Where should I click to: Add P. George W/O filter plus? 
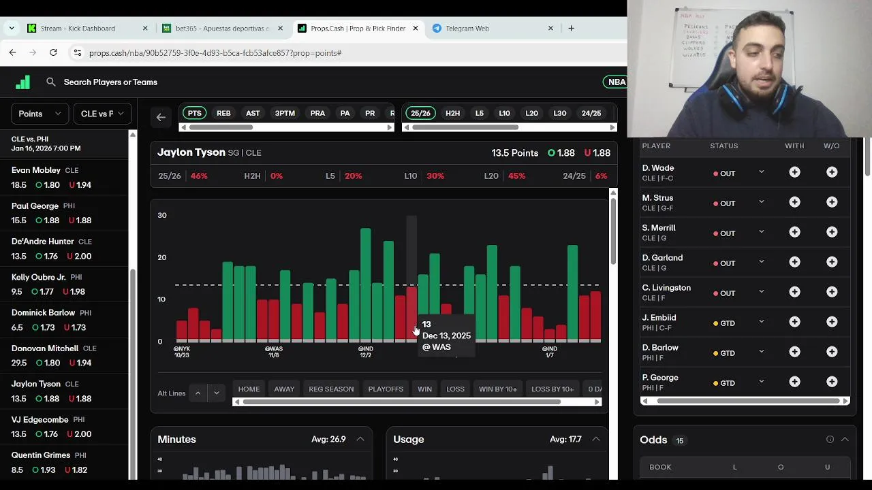click(x=832, y=382)
